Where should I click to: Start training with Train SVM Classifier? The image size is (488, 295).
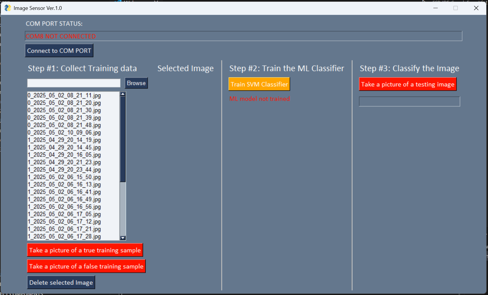(x=259, y=84)
